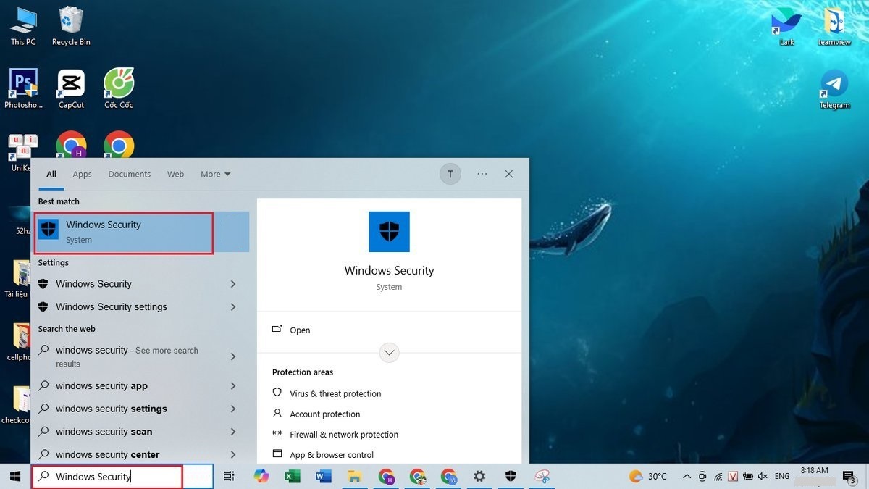The height and width of the screenshot is (489, 869).
Task: Open Firewall & network protection
Action: point(335,434)
